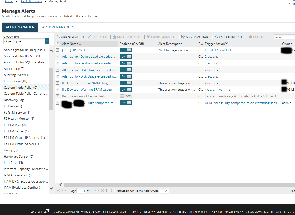The height and width of the screenshot is (215, 295).
Task: Click the Add New Alert plus icon
Action: click(x=58, y=37)
